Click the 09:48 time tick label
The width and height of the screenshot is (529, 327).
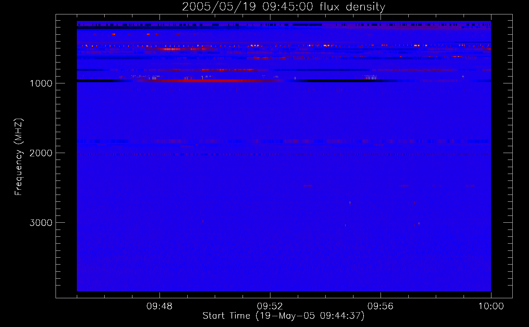pos(160,306)
